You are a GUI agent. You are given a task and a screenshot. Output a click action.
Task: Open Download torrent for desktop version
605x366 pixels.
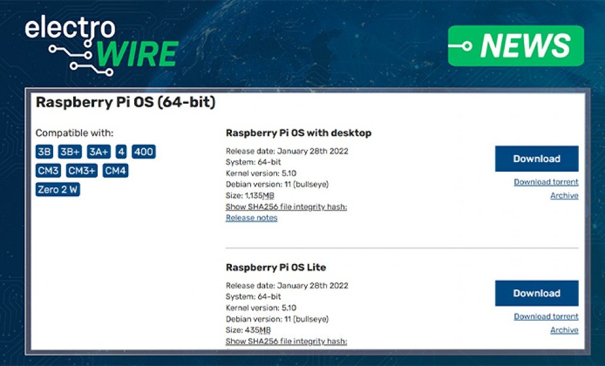[545, 182]
